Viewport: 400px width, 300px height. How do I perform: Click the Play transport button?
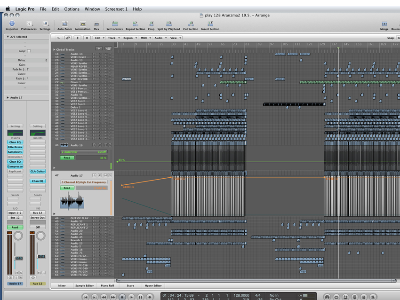coord(131,297)
